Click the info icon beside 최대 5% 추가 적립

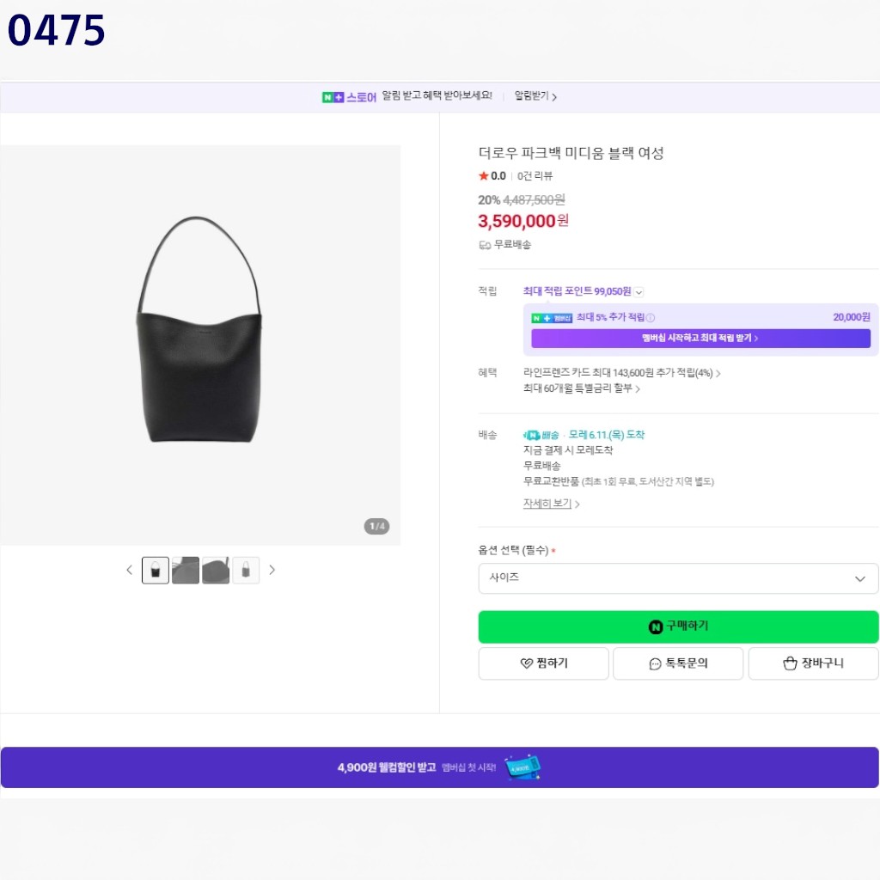click(x=651, y=318)
